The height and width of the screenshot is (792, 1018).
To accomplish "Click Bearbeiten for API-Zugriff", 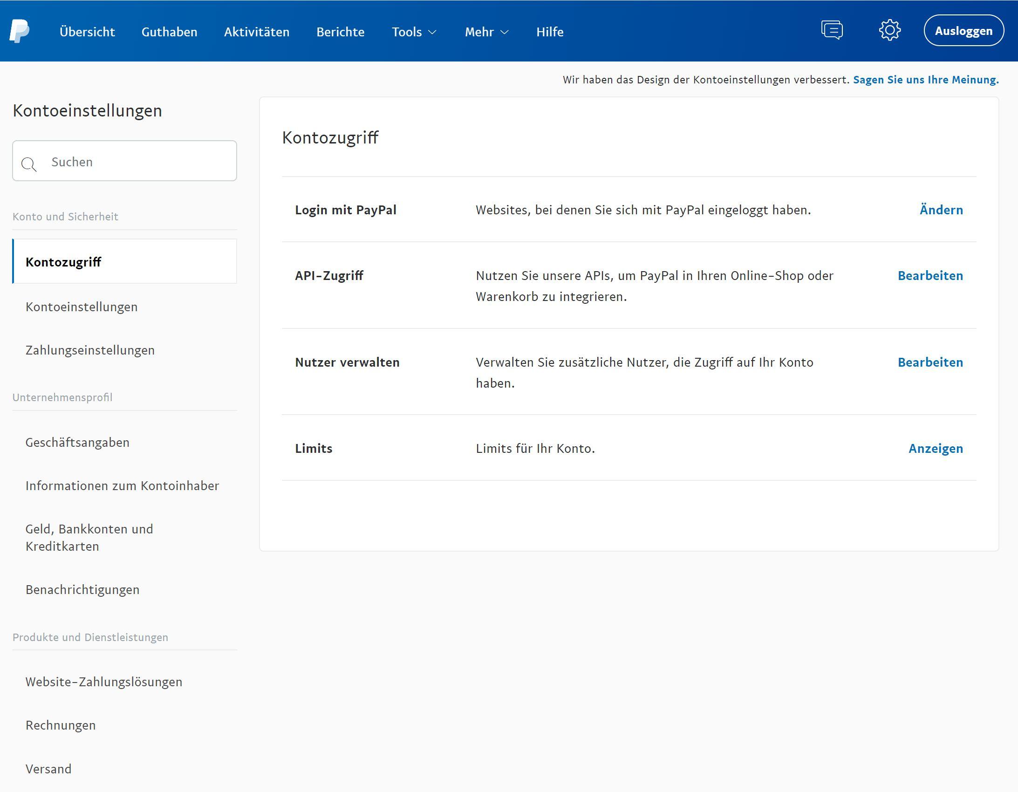I will [930, 275].
